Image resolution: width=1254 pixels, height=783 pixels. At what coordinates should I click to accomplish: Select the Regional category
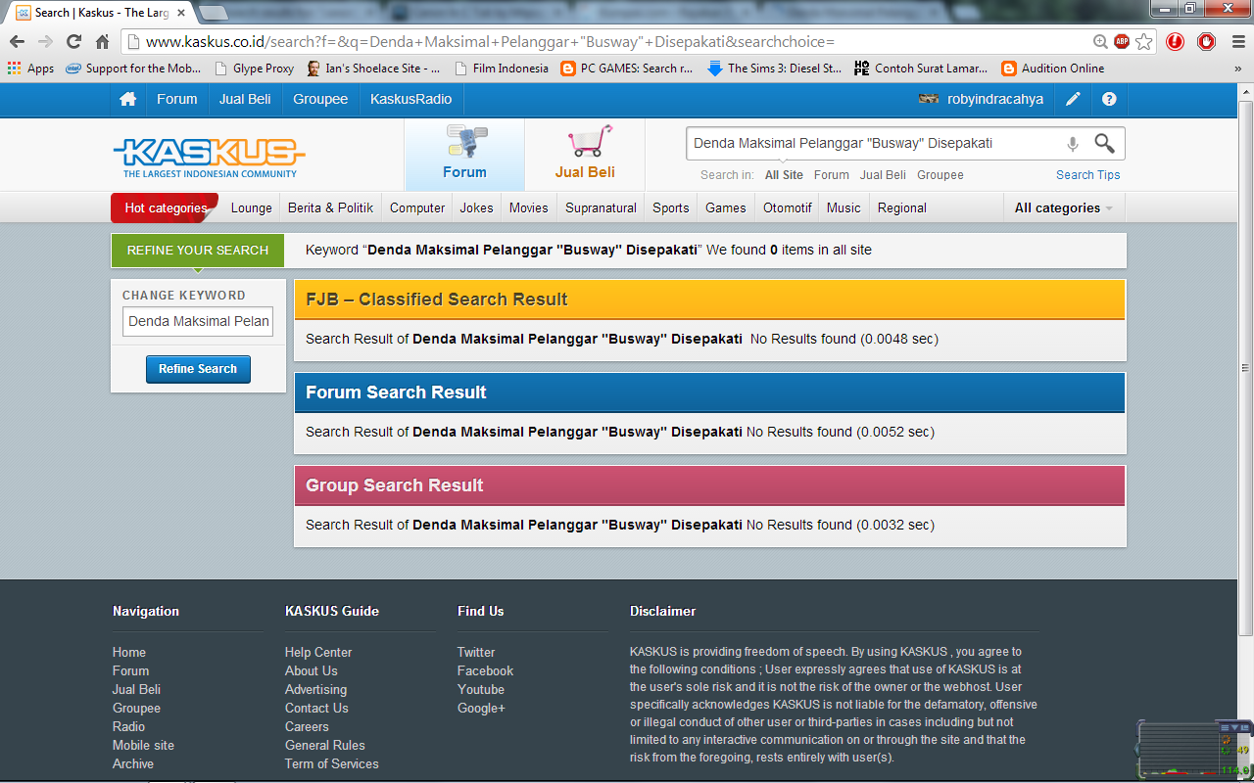pos(902,207)
